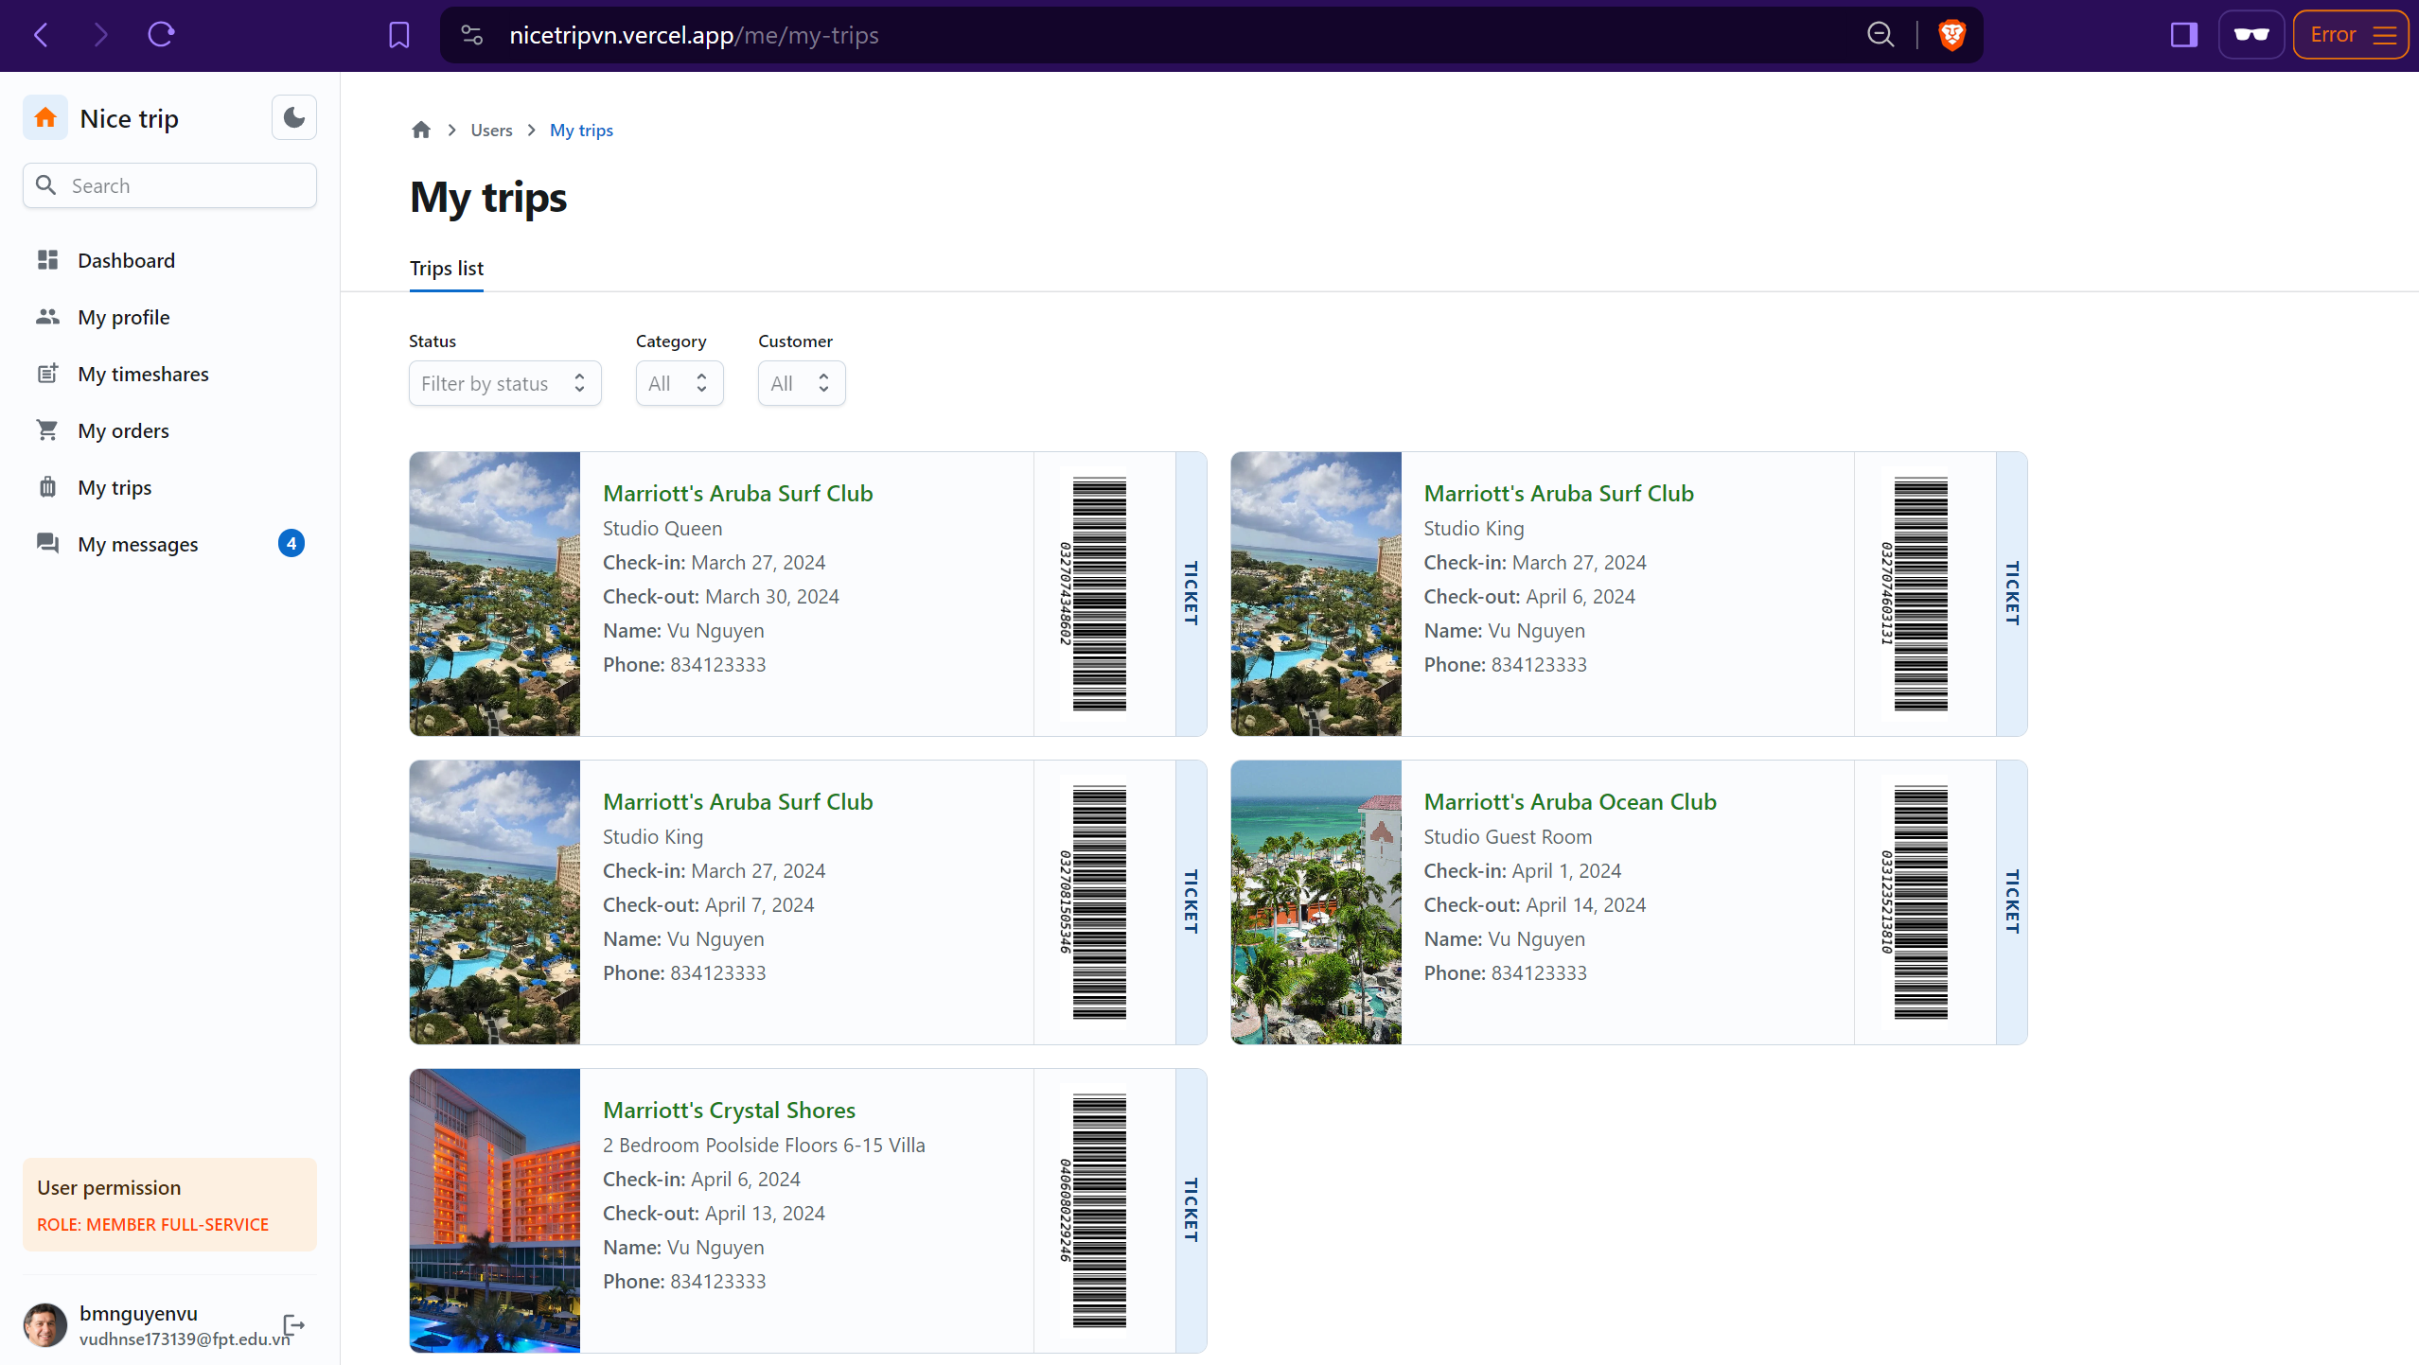Image resolution: width=2419 pixels, height=1365 pixels.
Task: Open site settings icon in address bar
Action: [471, 35]
